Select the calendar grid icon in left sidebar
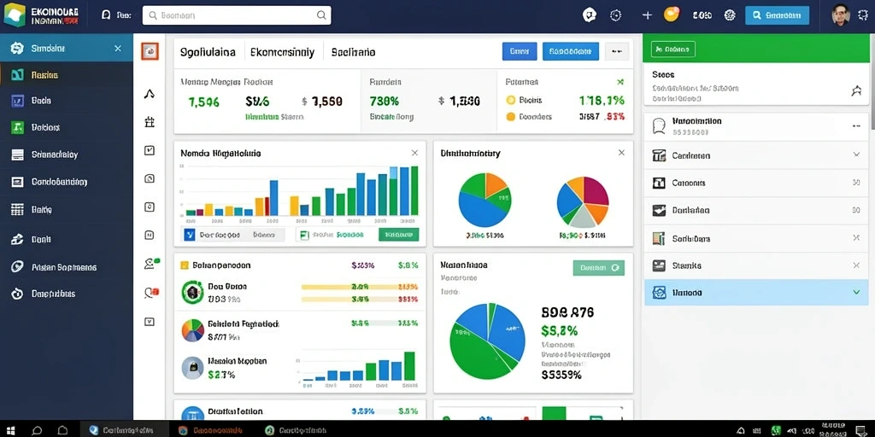Viewport: 875px width, 437px height. click(x=17, y=210)
